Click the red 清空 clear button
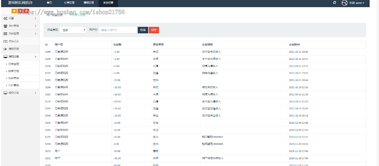 pos(154,30)
